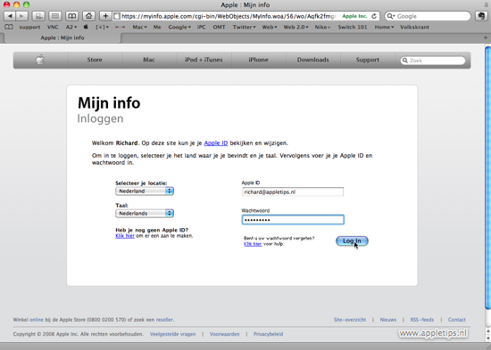The height and width of the screenshot is (350, 491).
Task: Open Mac in Apple navigation bar
Action: click(x=149, y=60)
